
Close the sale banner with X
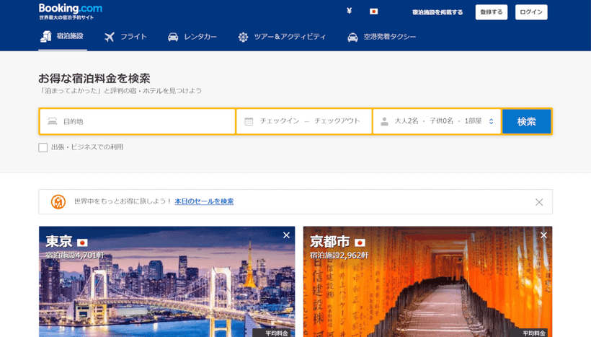point(539,202)
